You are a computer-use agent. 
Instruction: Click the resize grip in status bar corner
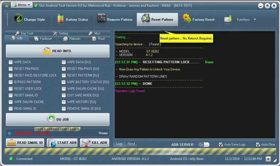coord(275,160)
